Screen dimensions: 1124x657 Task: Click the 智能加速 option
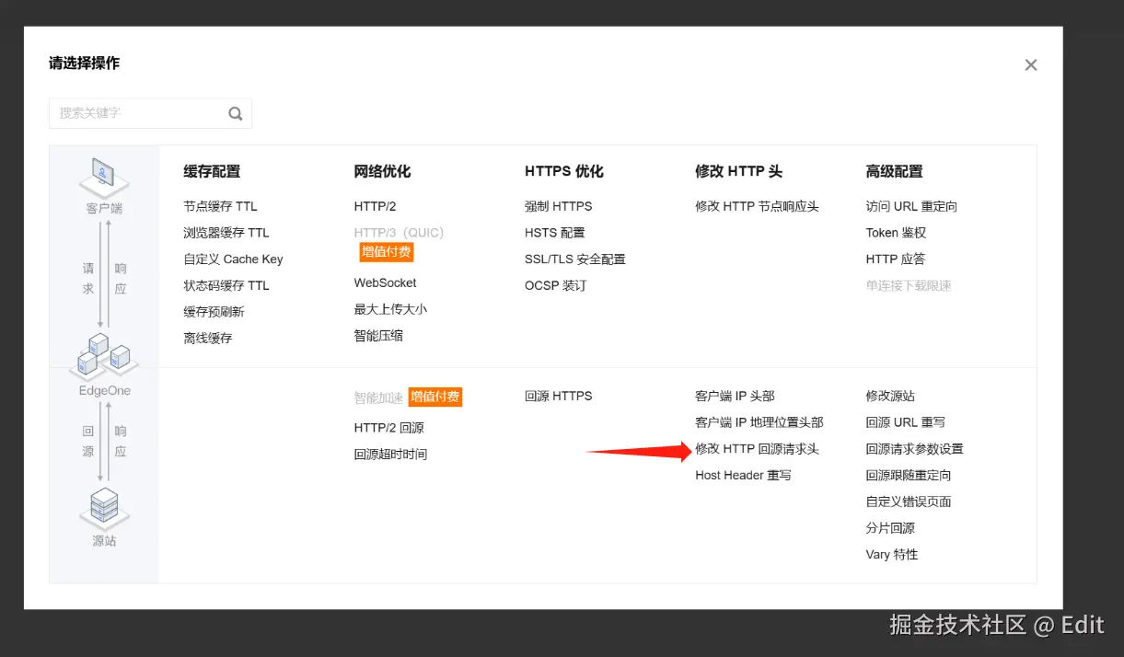pyautogui.click(x=378, y=398)
